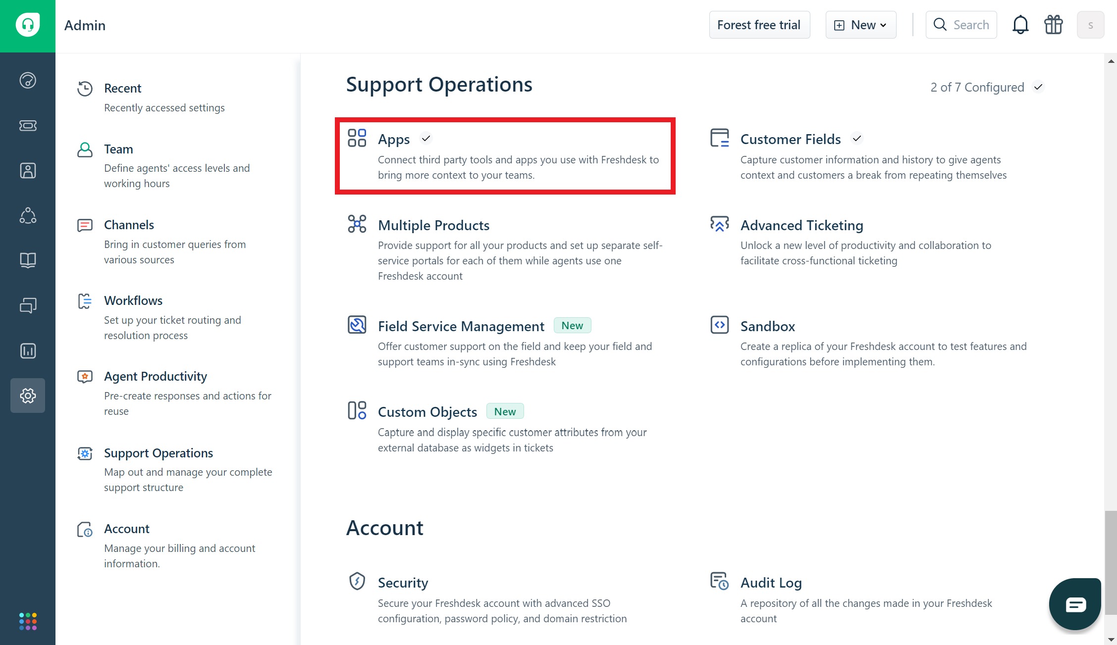Click the Agent Productivity star icon
Viewport: 1117px width, 645px height.
[85, 377]
